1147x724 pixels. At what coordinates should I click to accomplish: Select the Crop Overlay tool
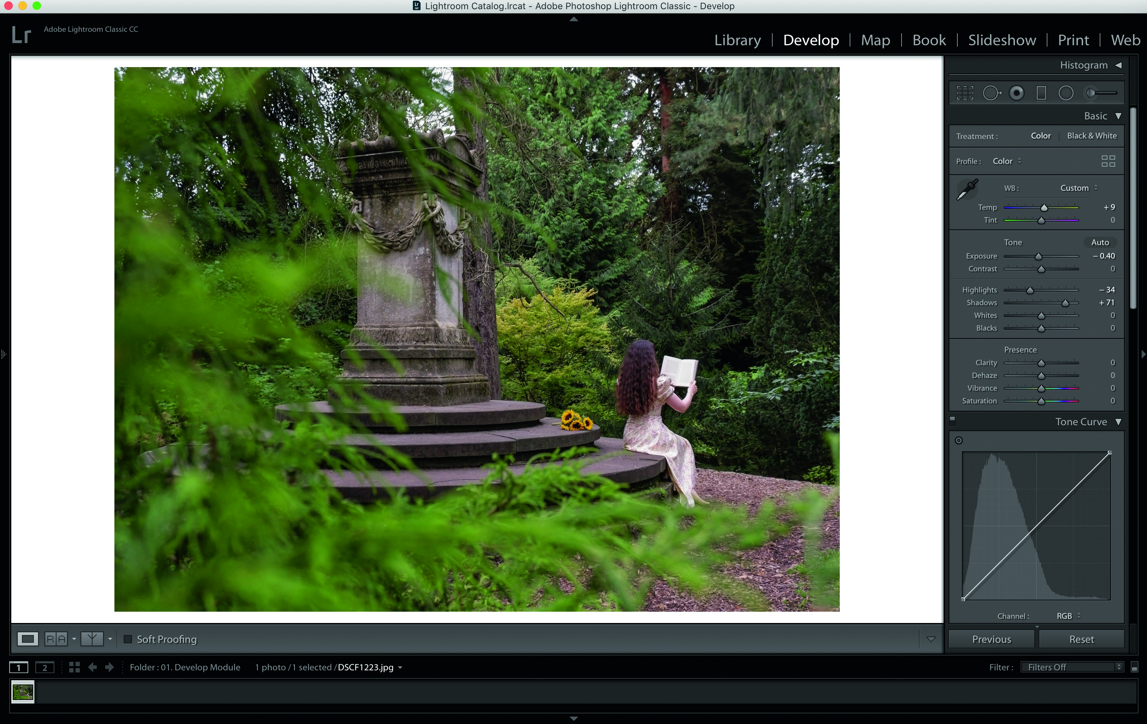coord(965,93)
